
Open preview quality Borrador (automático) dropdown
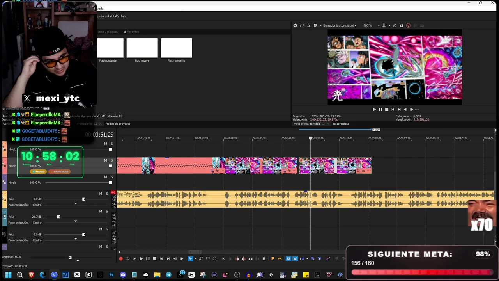(340, 25)
